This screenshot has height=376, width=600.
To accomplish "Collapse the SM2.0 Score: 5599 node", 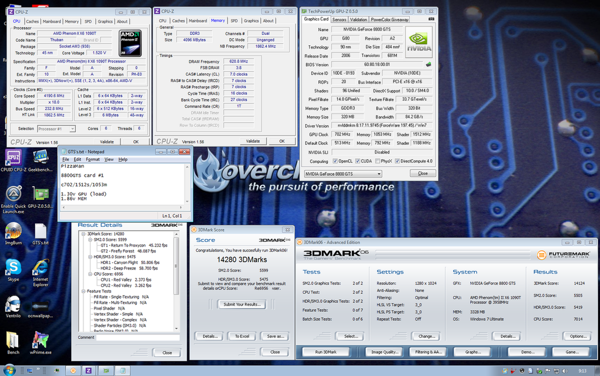I will point(90,239).
